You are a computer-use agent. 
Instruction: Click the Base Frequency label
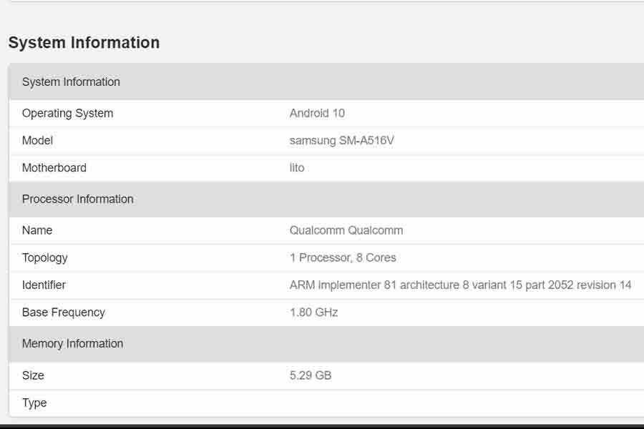(x=64, y=312)
